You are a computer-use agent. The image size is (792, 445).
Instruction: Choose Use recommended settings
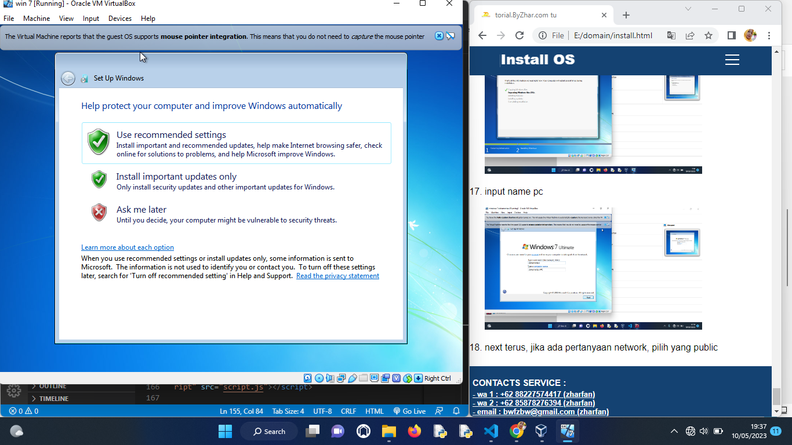pyautogui.click(x=236, y=143)
